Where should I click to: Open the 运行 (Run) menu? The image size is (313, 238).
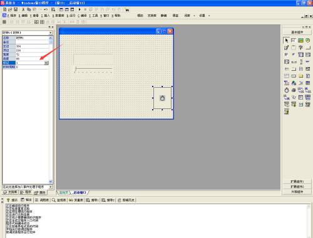[71, 16]
